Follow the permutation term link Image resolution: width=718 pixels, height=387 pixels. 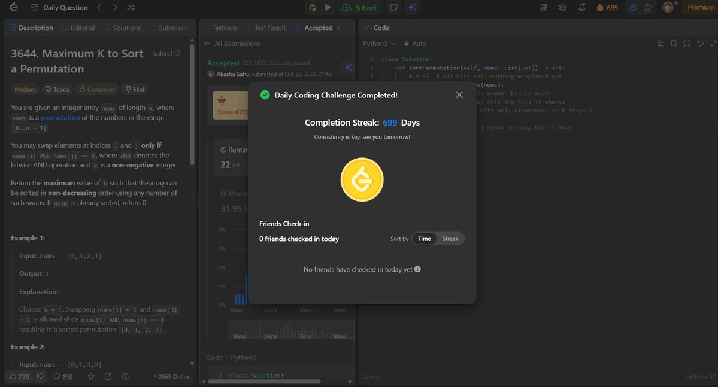tap(60, 118)
